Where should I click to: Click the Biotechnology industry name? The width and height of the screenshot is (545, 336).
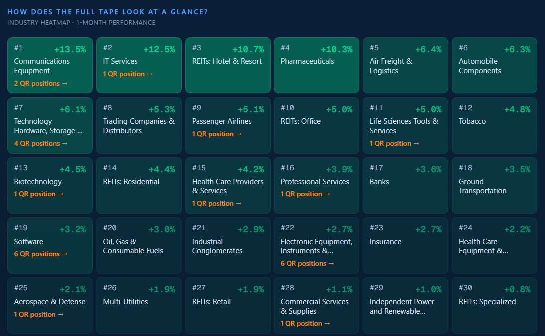click(x=38, y=182)
